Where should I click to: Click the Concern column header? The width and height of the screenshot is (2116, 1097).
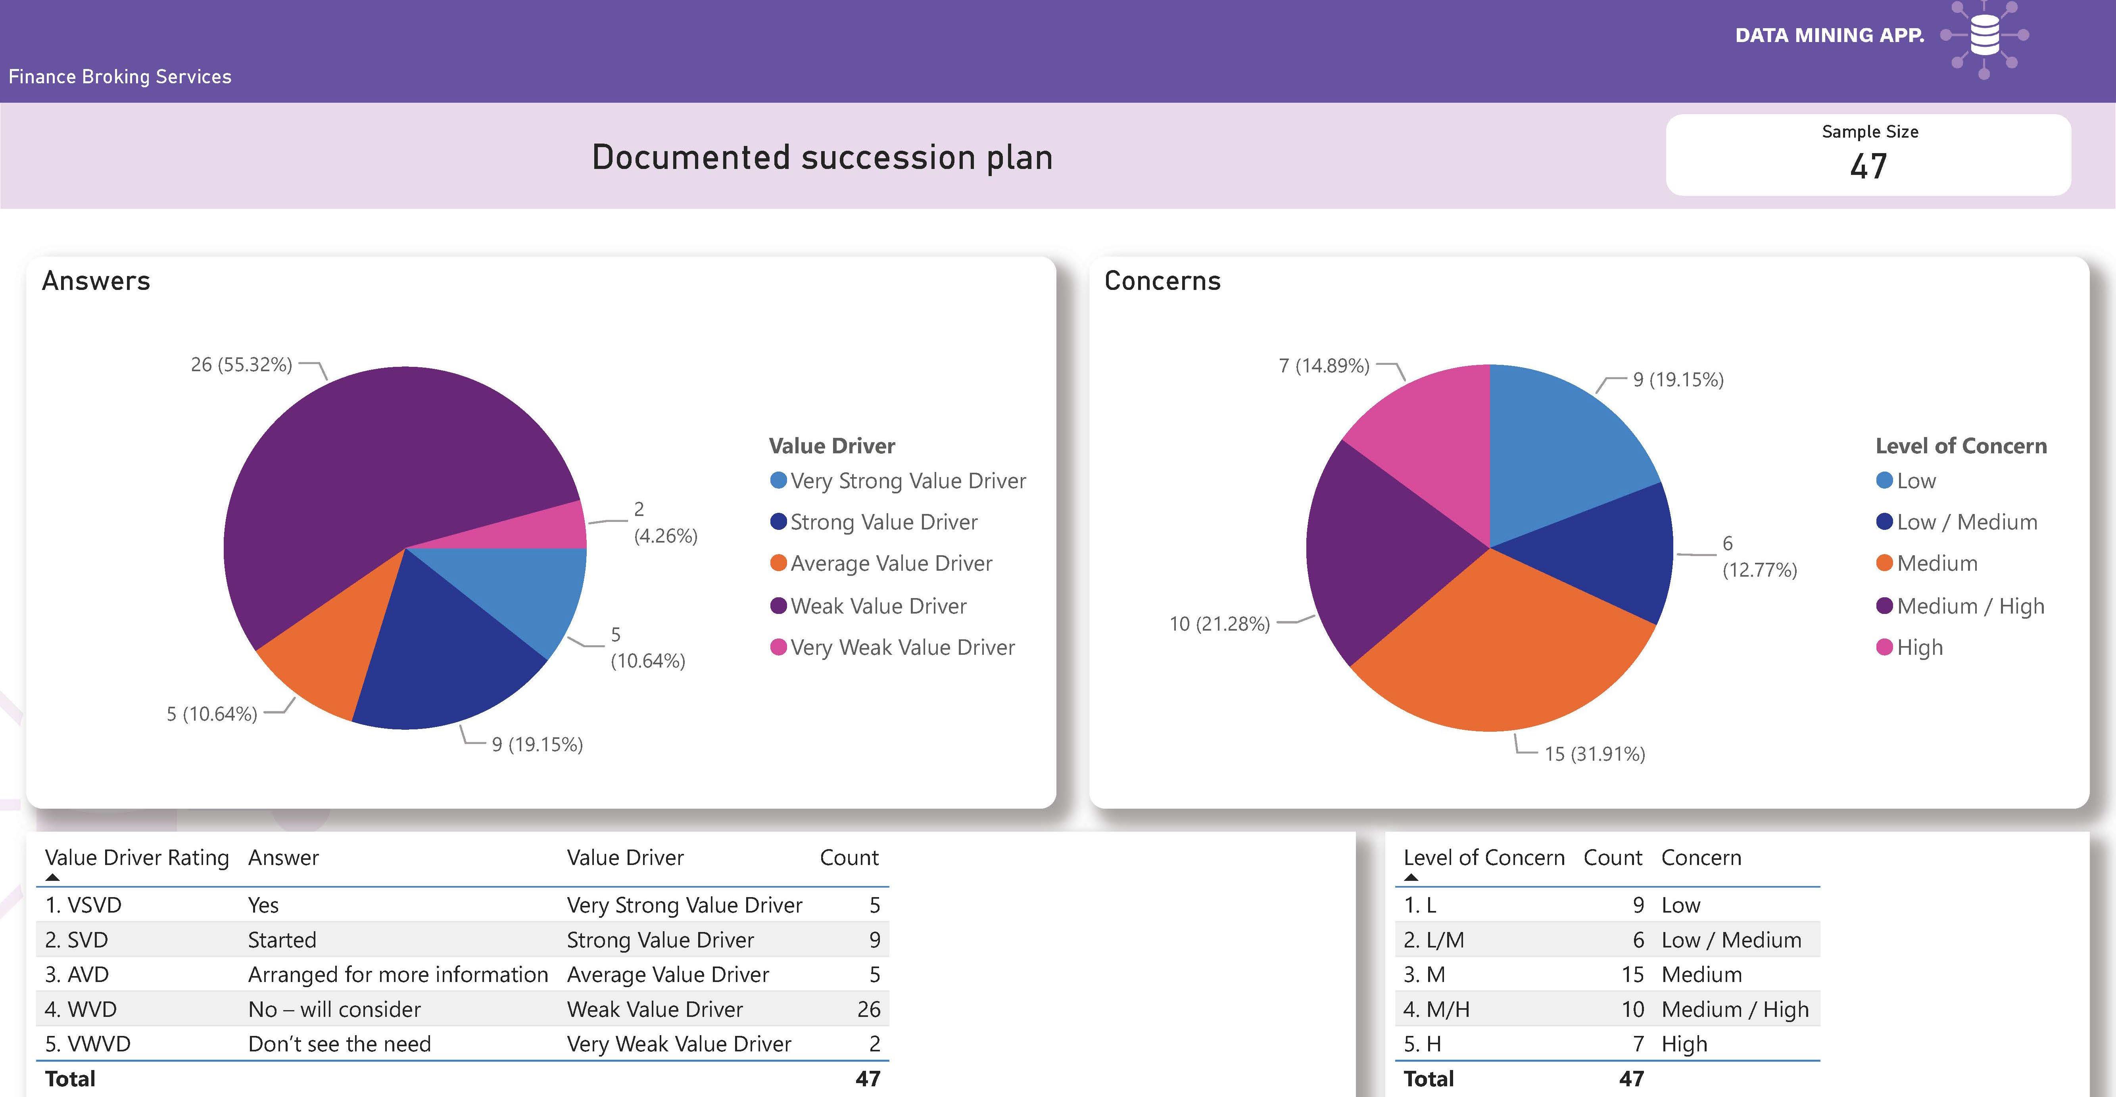1700,857
